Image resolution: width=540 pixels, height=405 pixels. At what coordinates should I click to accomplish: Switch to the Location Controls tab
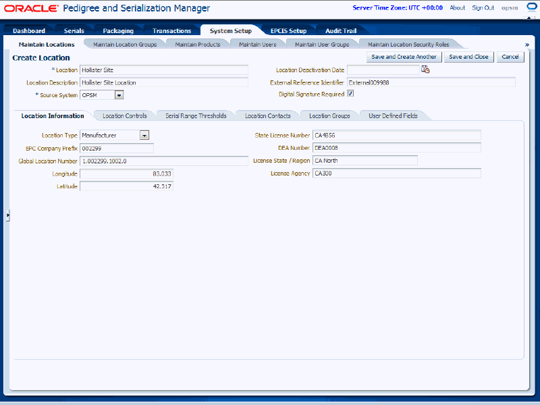click(125, 115)
